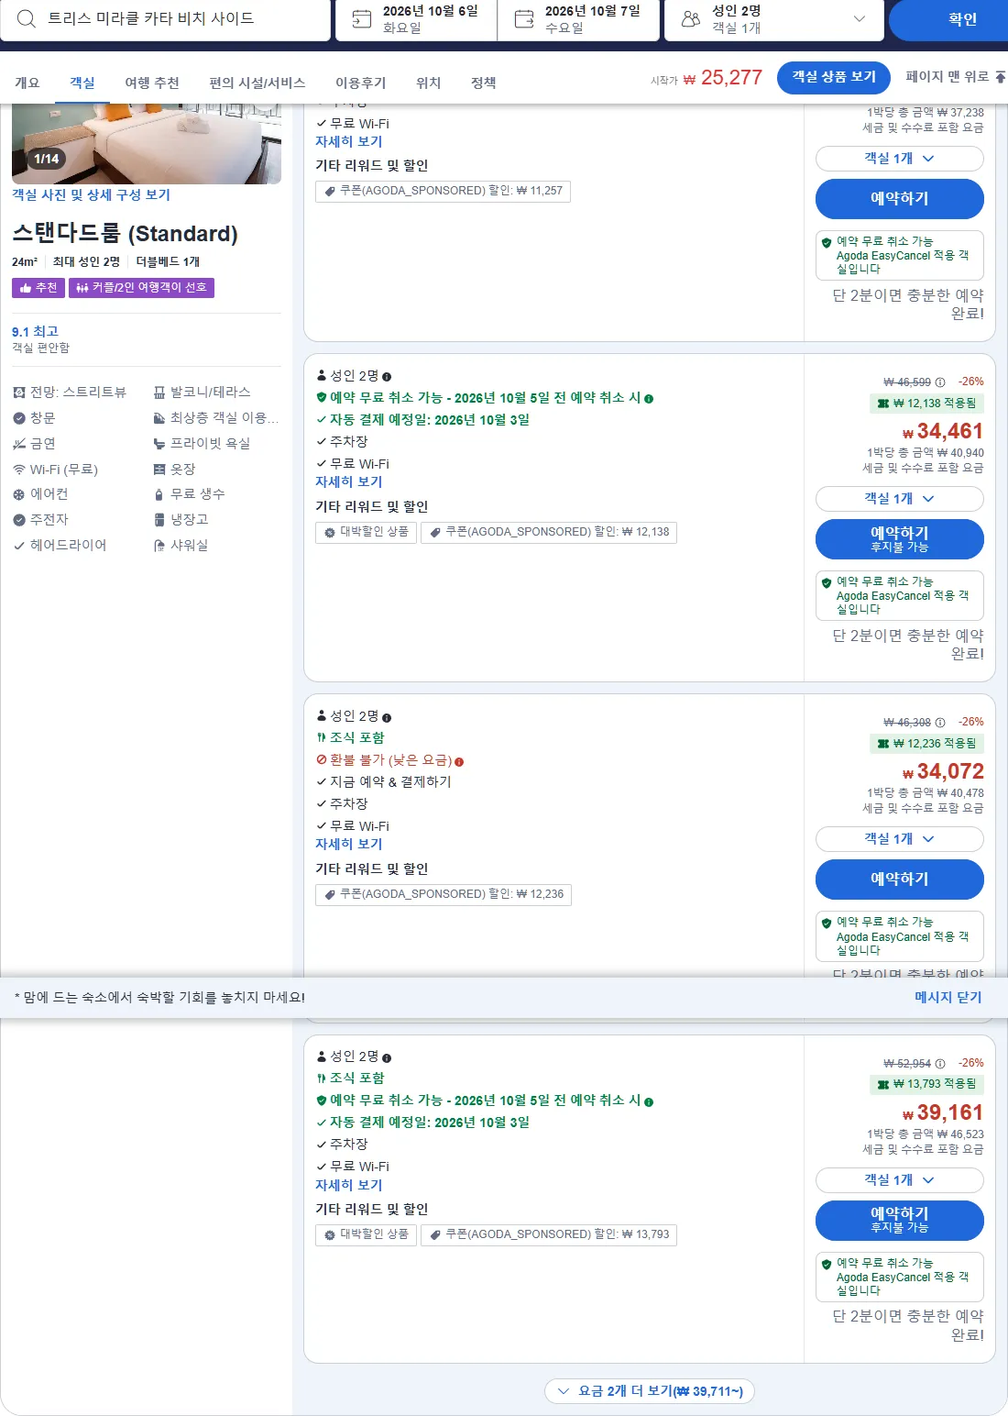This screenshot has height=1416, width=1008.
Task: Click 예약하기 후지불 가능 for ₩34,461 offer
Action: [900, 539]
